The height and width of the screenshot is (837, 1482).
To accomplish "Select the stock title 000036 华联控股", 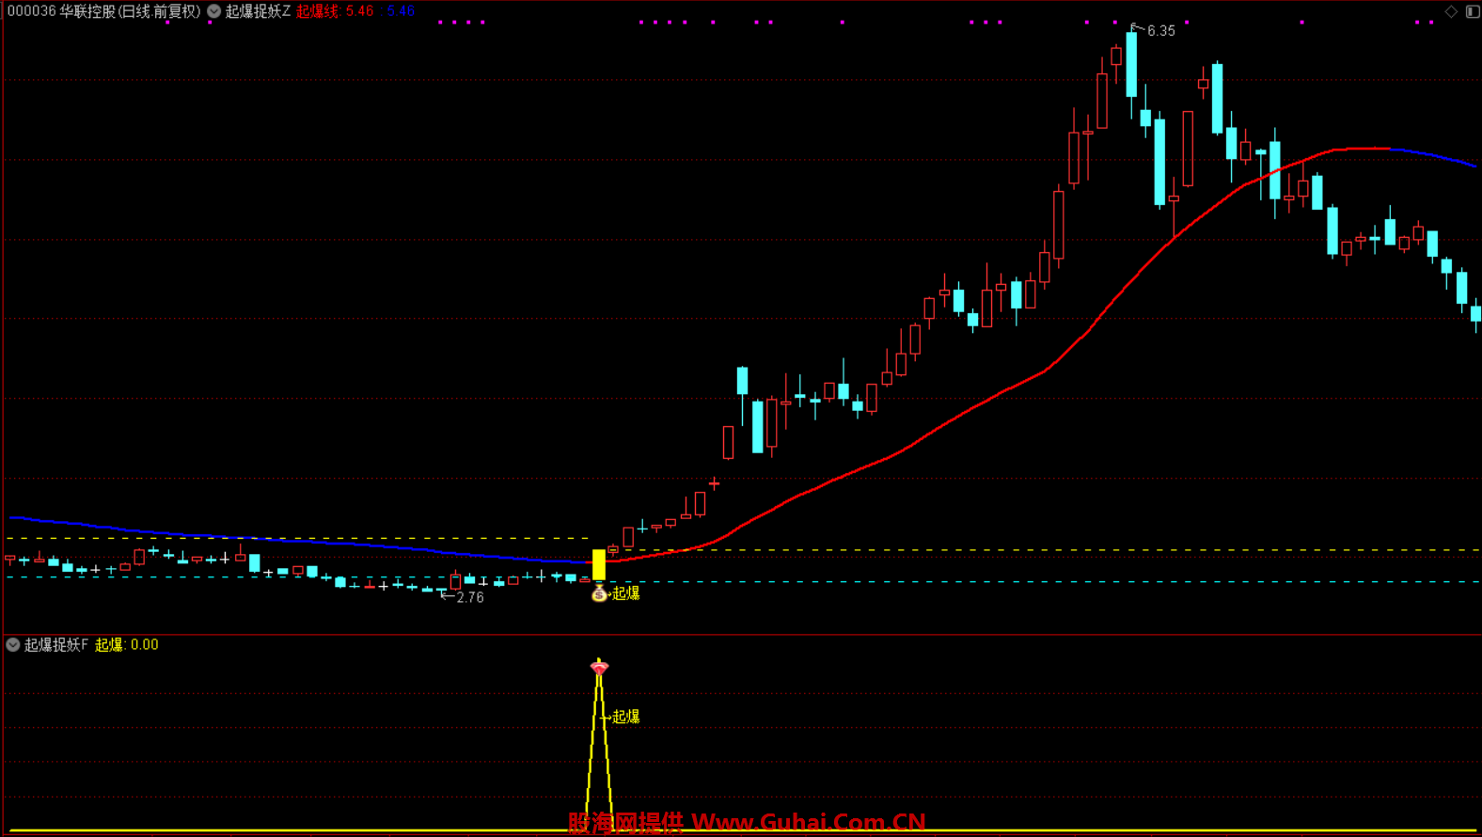I will [x=62, y=11].
